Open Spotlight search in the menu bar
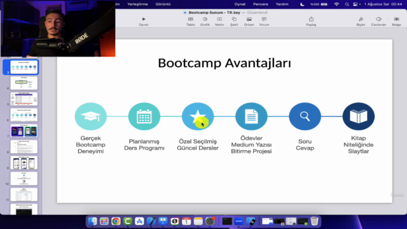This screenshot has height=229, width=407. (347, 4)
